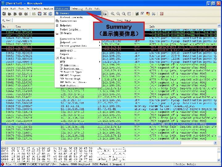This screenshot has height=167, width=222.
Task: Click the packet list horizontal scrollbar thumb
Action: tap(93, 143)
